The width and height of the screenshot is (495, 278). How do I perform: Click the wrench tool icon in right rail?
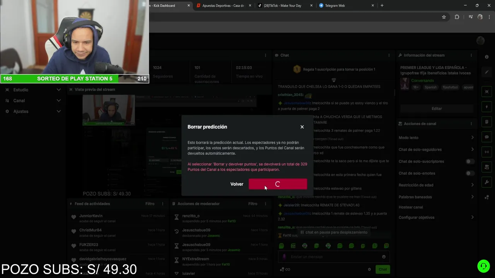coord(487,182)
